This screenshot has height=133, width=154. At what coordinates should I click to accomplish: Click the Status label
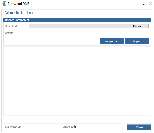point(9,33)
